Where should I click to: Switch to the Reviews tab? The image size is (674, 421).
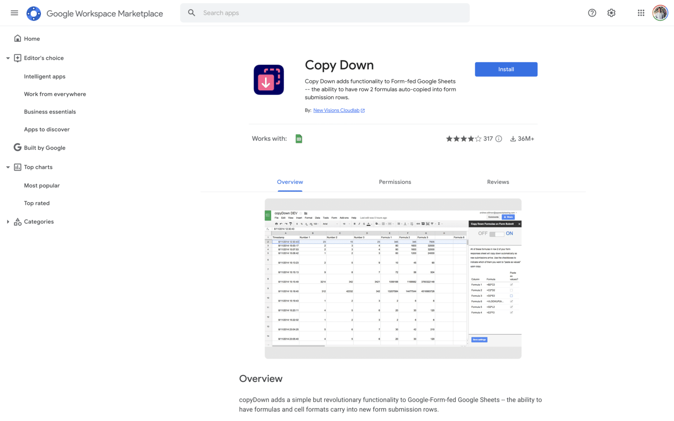point(498,182)
